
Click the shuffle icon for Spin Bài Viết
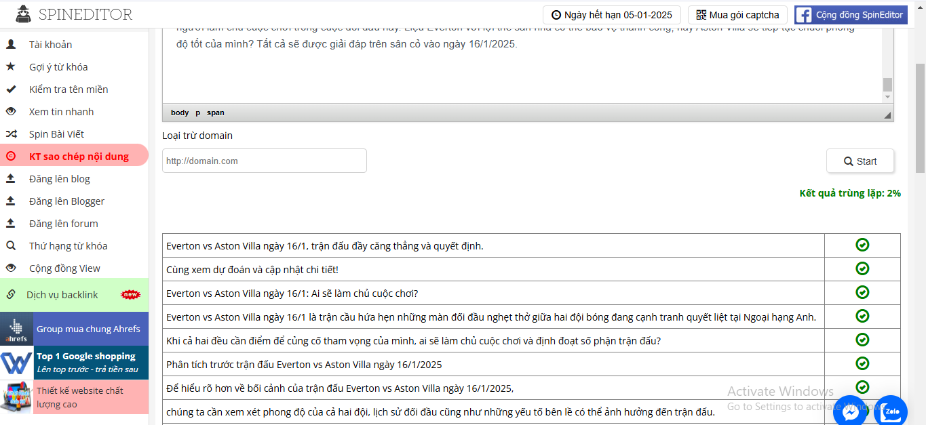tap(11, 134)
